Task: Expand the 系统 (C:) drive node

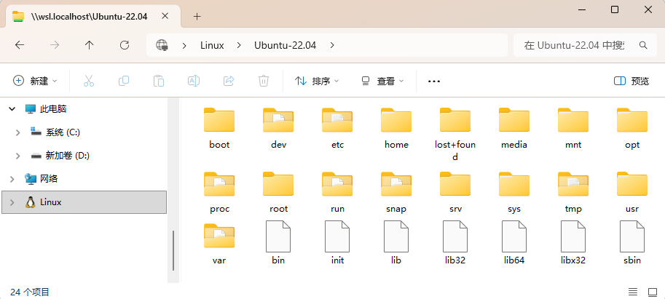Action: (x=17, y=132)
